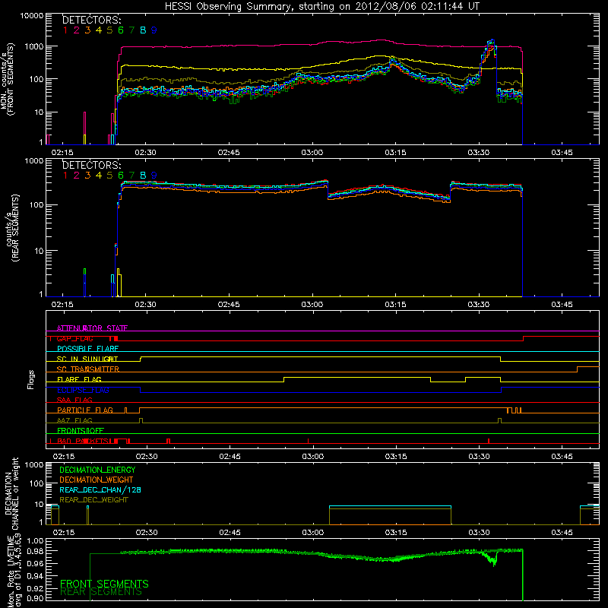Click the 0.92 tick on livetime axis
This screenshot has height=608, width=608.
click(35, 588)
